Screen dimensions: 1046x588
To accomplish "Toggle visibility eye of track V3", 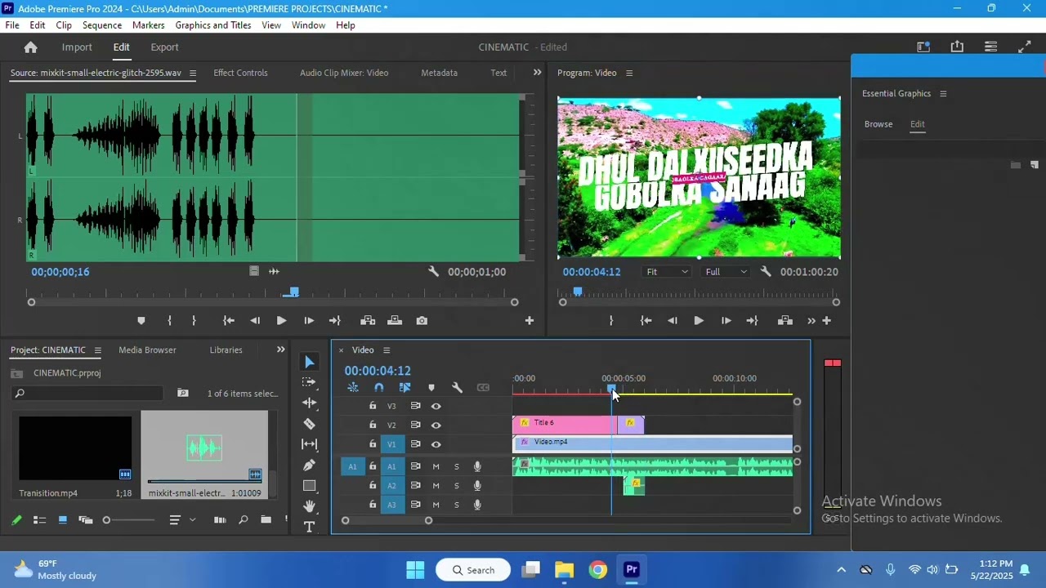I will coord(436,406).
